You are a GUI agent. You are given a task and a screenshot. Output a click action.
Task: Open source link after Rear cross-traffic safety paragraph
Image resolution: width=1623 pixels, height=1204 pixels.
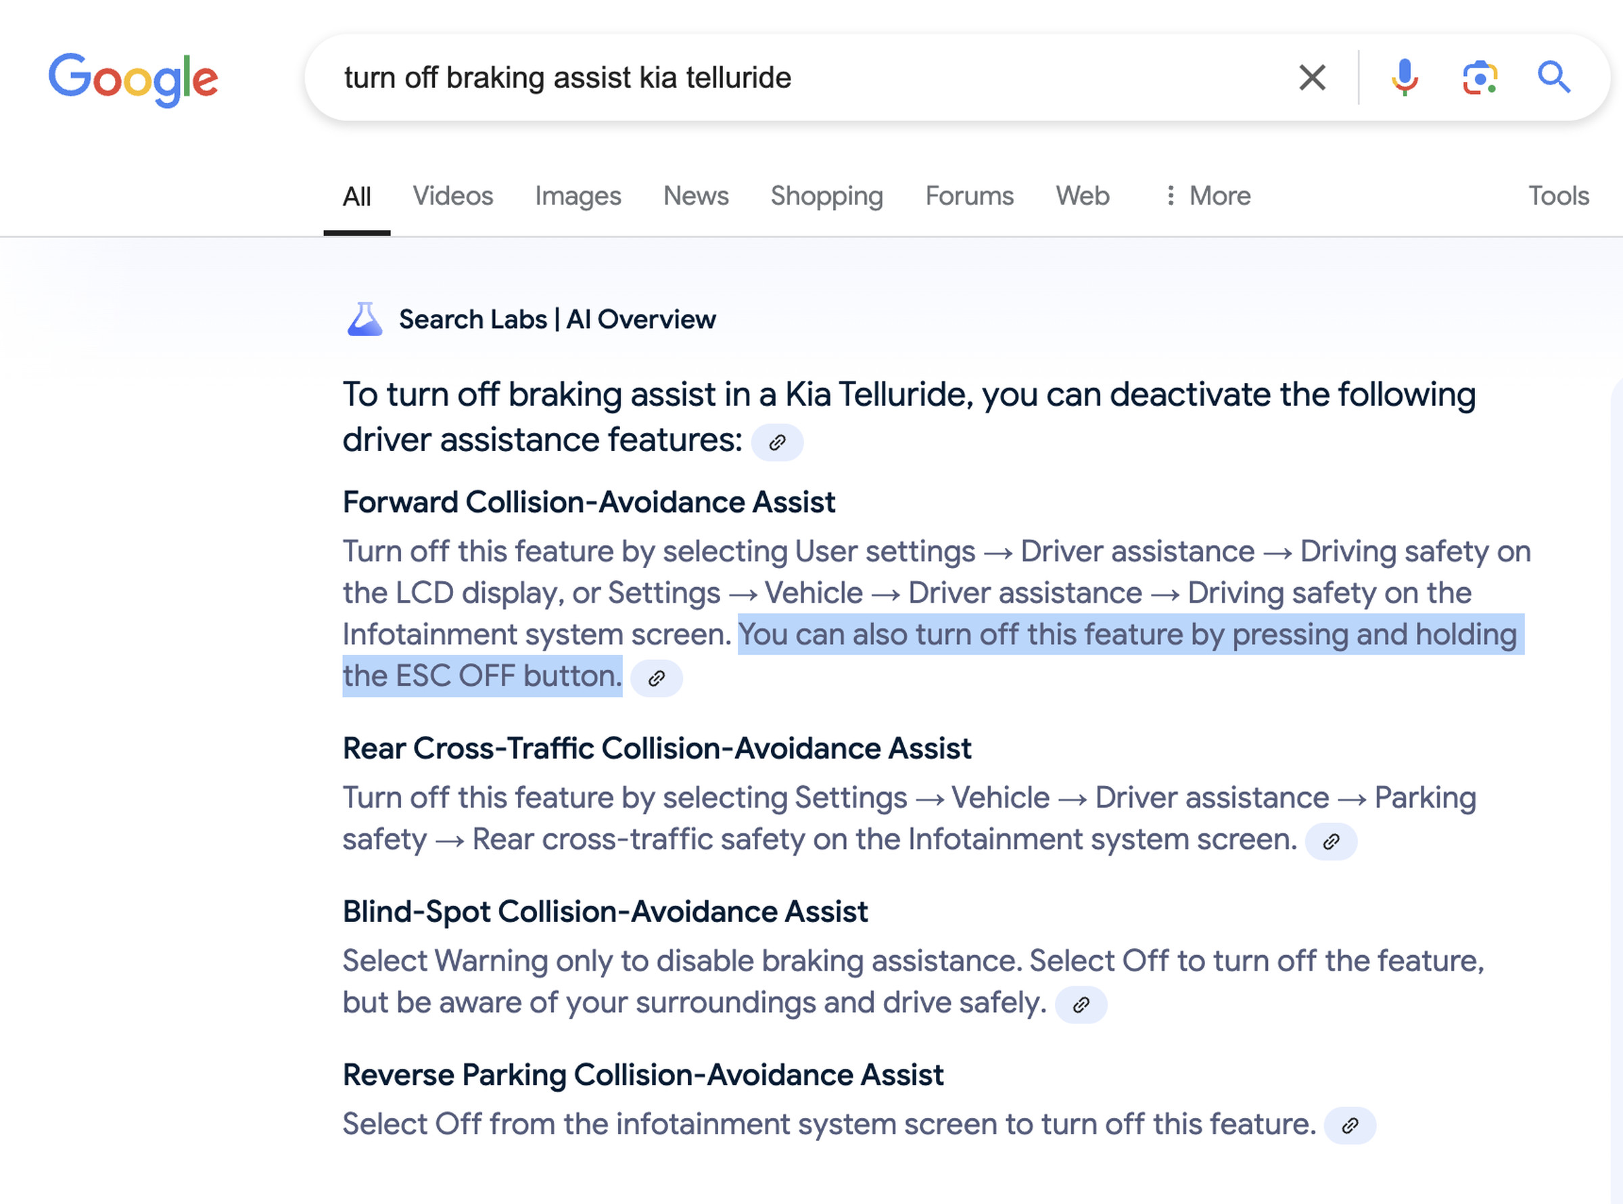pos(1331,841)
